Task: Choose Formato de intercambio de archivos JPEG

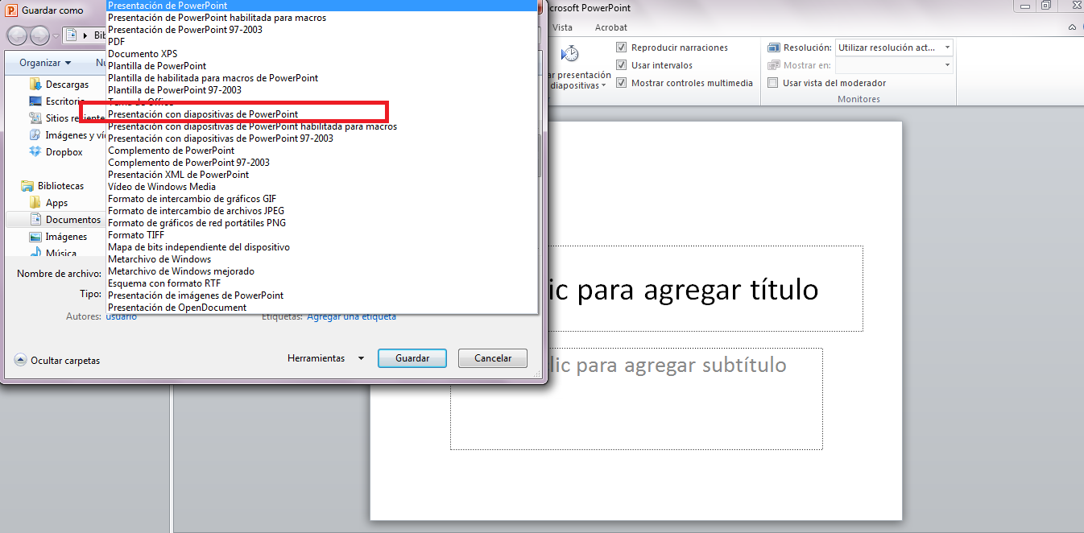Action: (322, 211)
